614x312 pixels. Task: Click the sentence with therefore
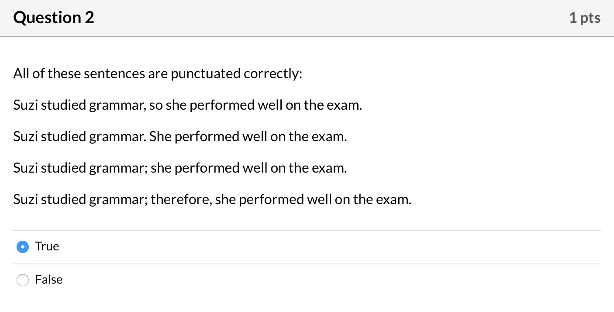click(212, 199)
